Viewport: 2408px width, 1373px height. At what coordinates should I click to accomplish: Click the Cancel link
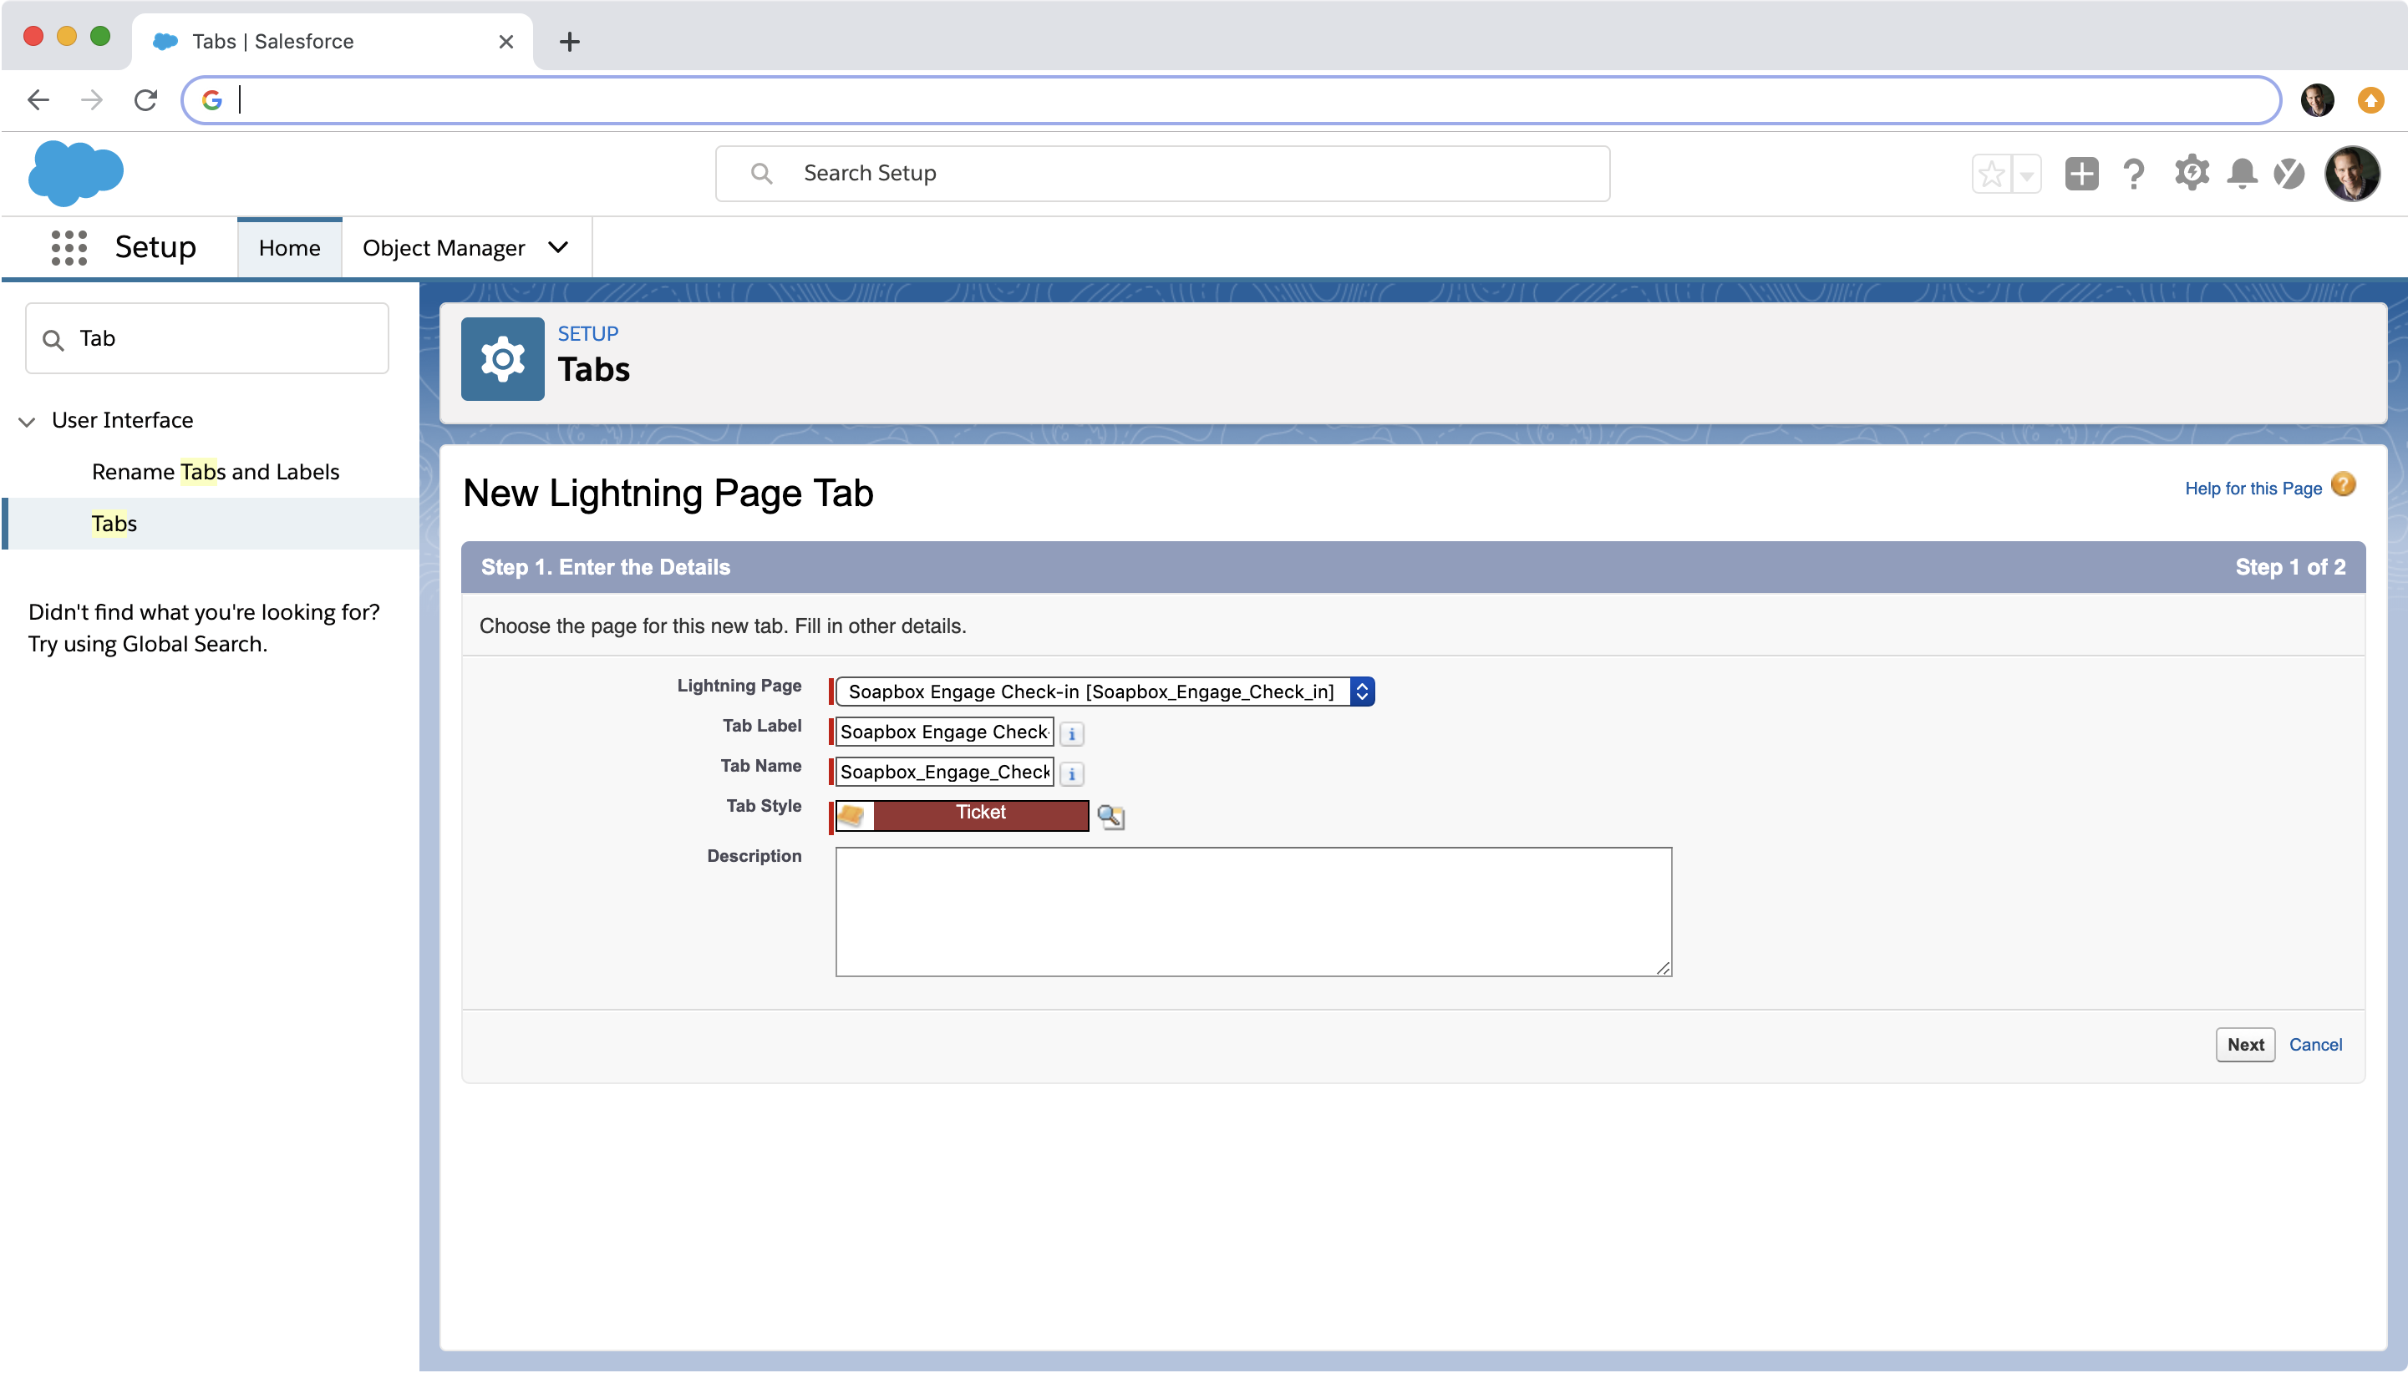[2315, 1045]
